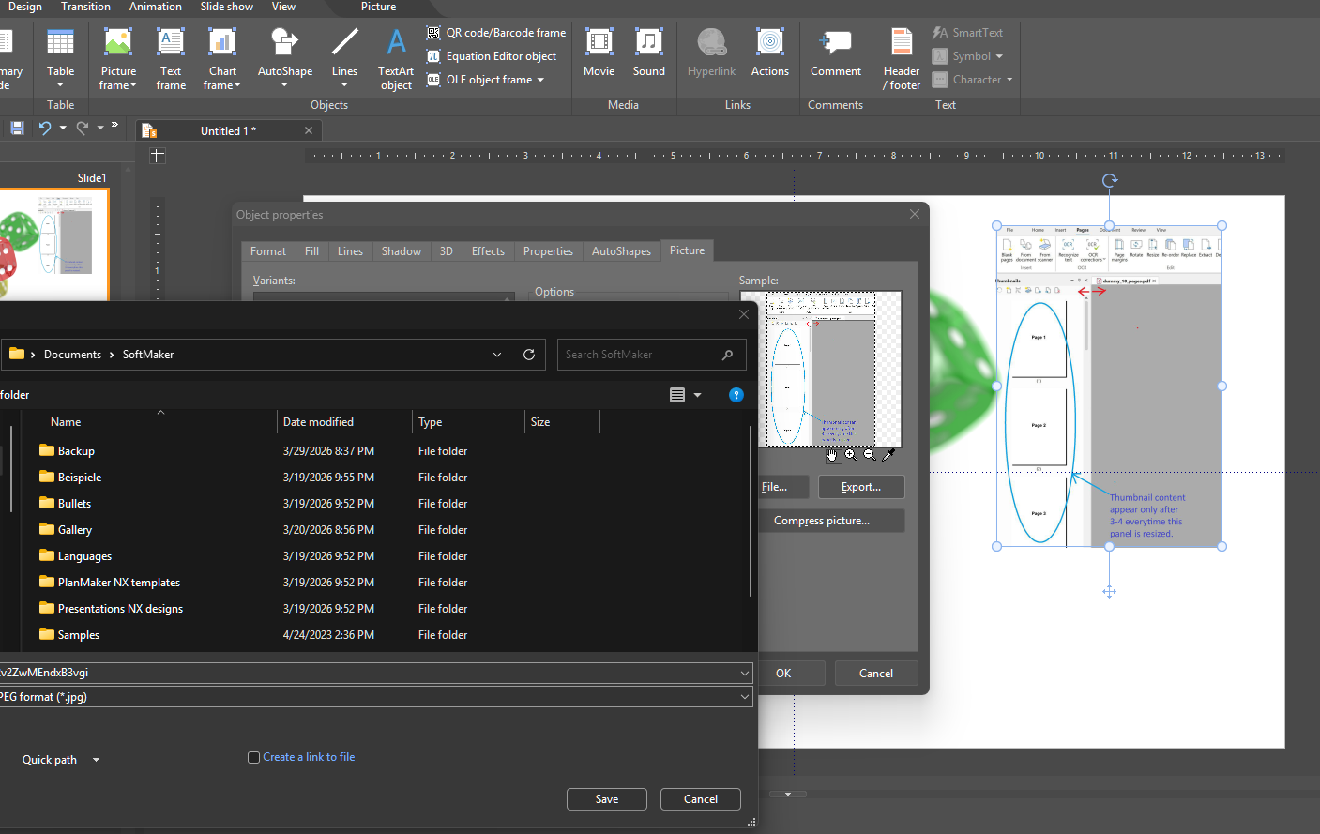Insert a Sound from the ribbon
This screenshot has width=1320, height=834.
pos(648,53)
